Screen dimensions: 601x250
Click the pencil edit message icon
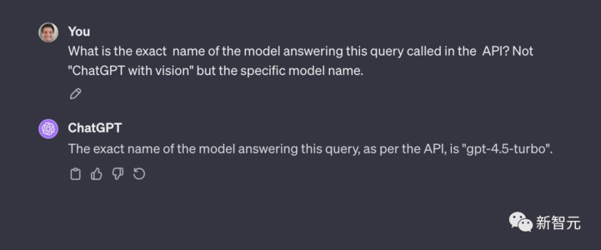[x=76, y=94]
